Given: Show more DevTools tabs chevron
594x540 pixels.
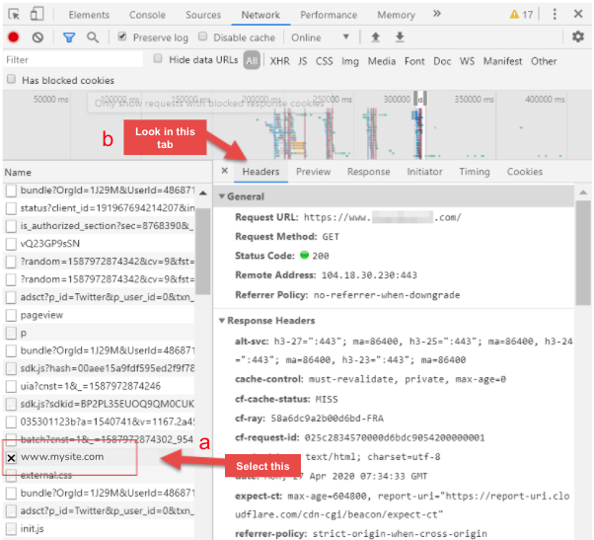Looking at the screenshot, I should click(x=437, y=14).
